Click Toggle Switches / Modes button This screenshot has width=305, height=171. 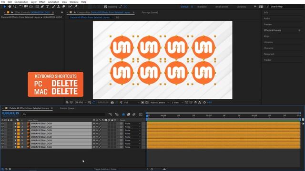click(x=105, y=169)
